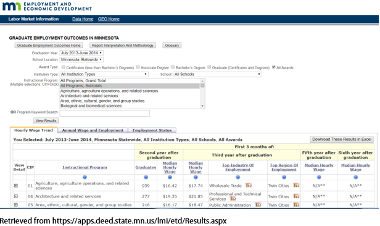Open GEO Home in the navigation bar
The height and width of the screenshot is (226, 380).
click(x=109, y=19)
